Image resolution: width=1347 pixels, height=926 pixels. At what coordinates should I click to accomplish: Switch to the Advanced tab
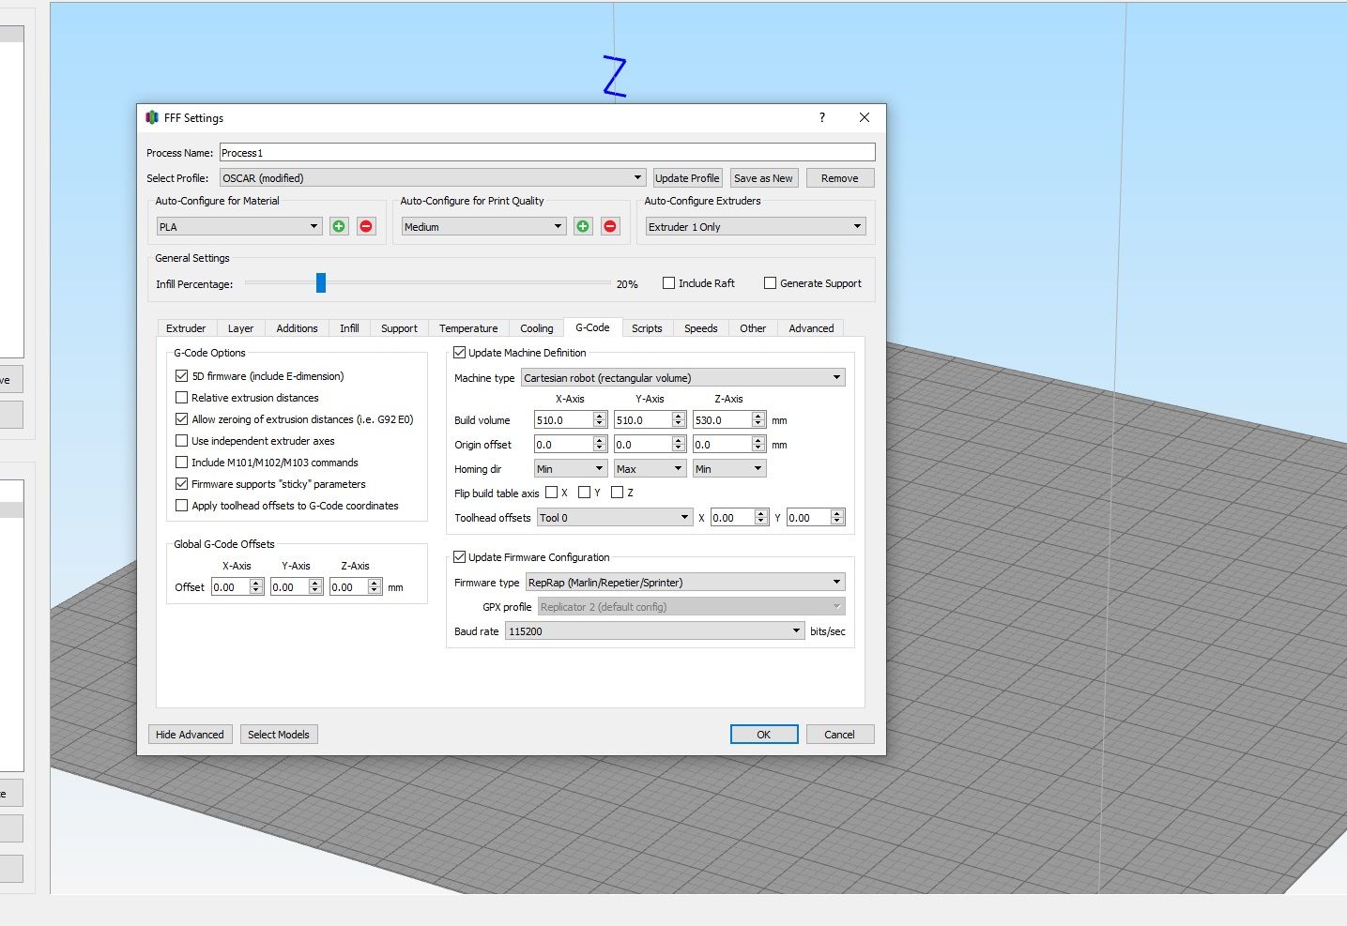(811, 328)
